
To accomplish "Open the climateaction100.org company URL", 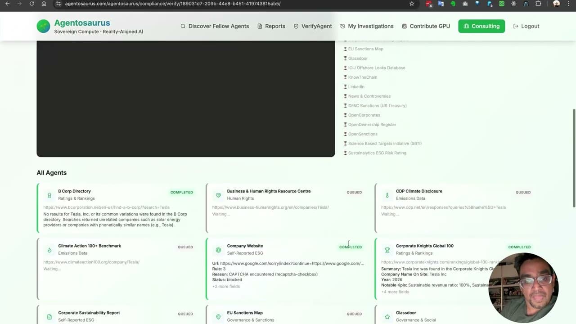I will pyautogui.click(x=91, y=262).
